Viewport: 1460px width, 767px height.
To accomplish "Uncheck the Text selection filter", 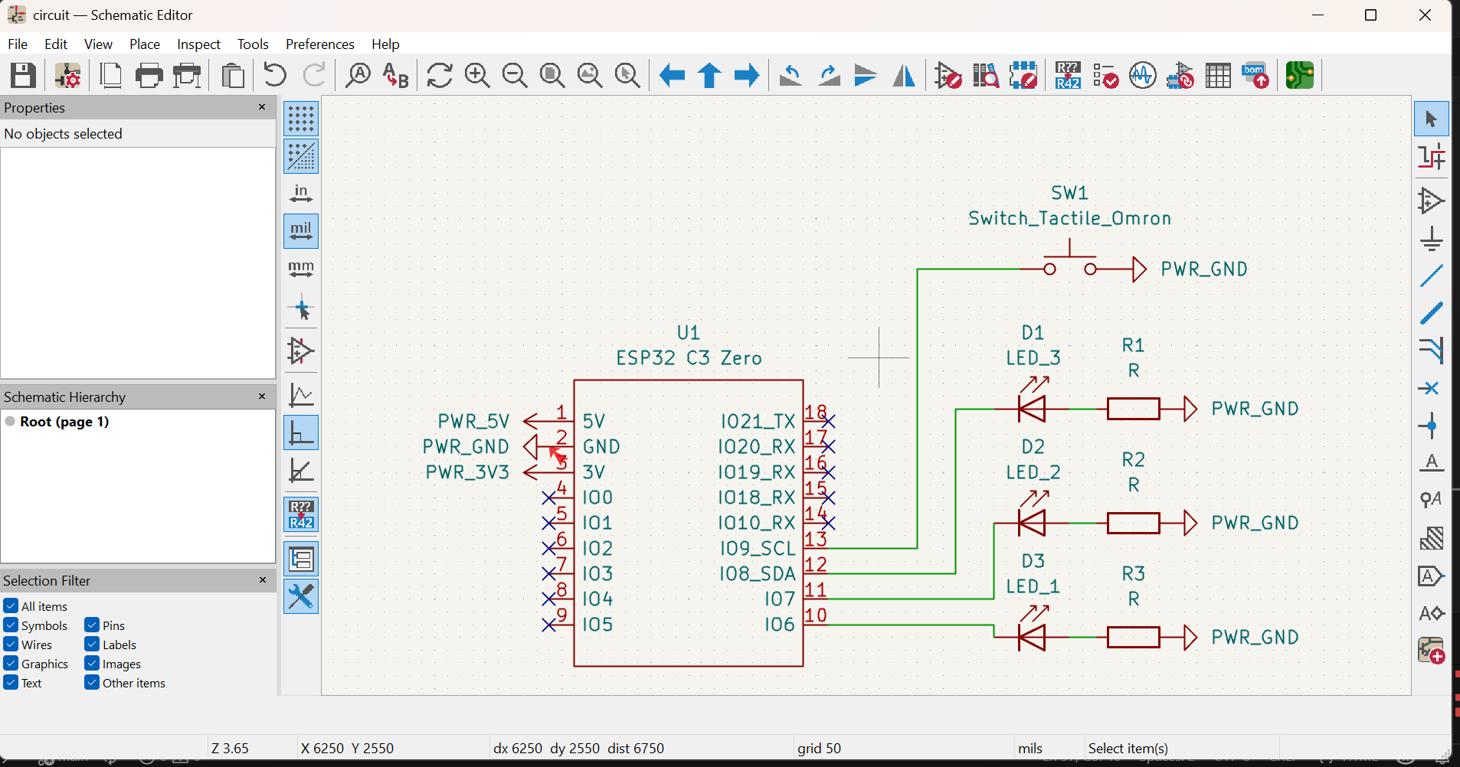I will pos(11,683).
